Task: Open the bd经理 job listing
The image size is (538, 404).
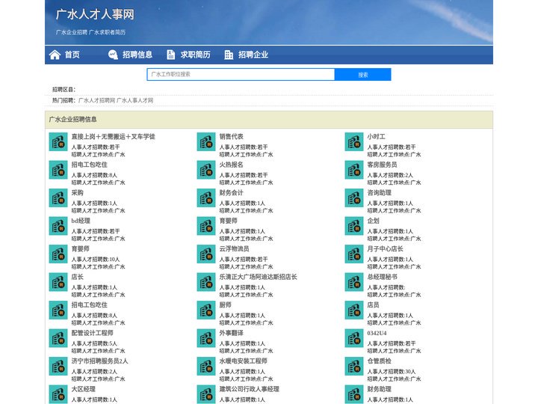Action: 81,221
